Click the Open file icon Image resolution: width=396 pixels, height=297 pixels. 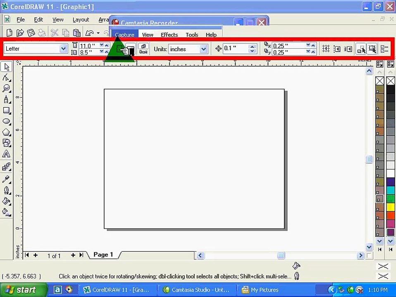point(20,33)
